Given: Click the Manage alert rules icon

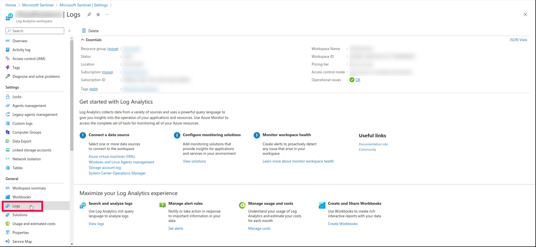Looking at the screenshot, I should click(162, 205).
